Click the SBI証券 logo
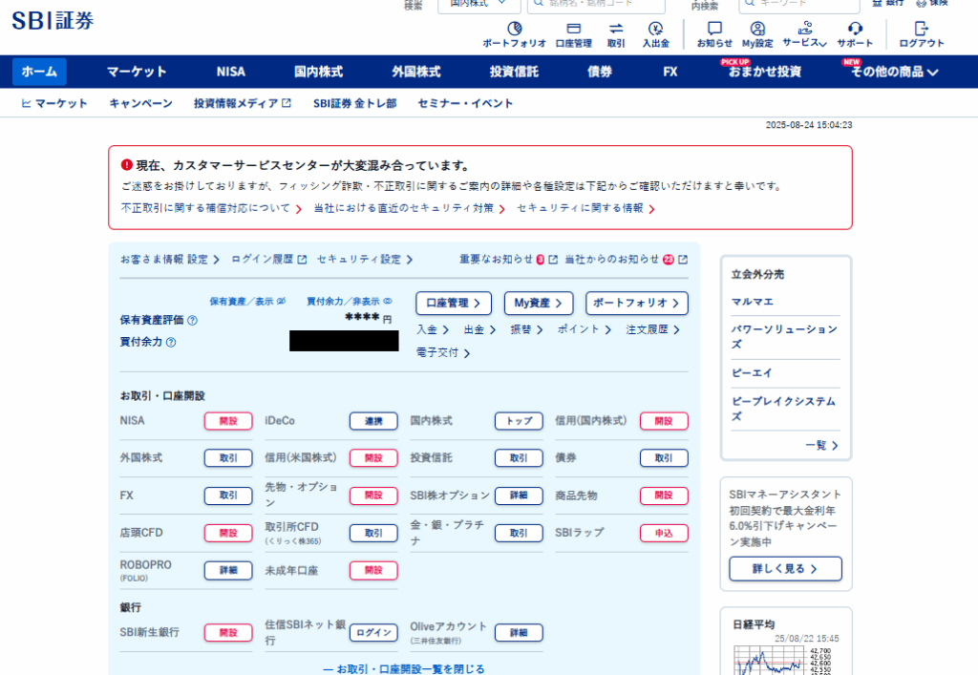This screenshot has width=978, height=675. pos(53,21)
